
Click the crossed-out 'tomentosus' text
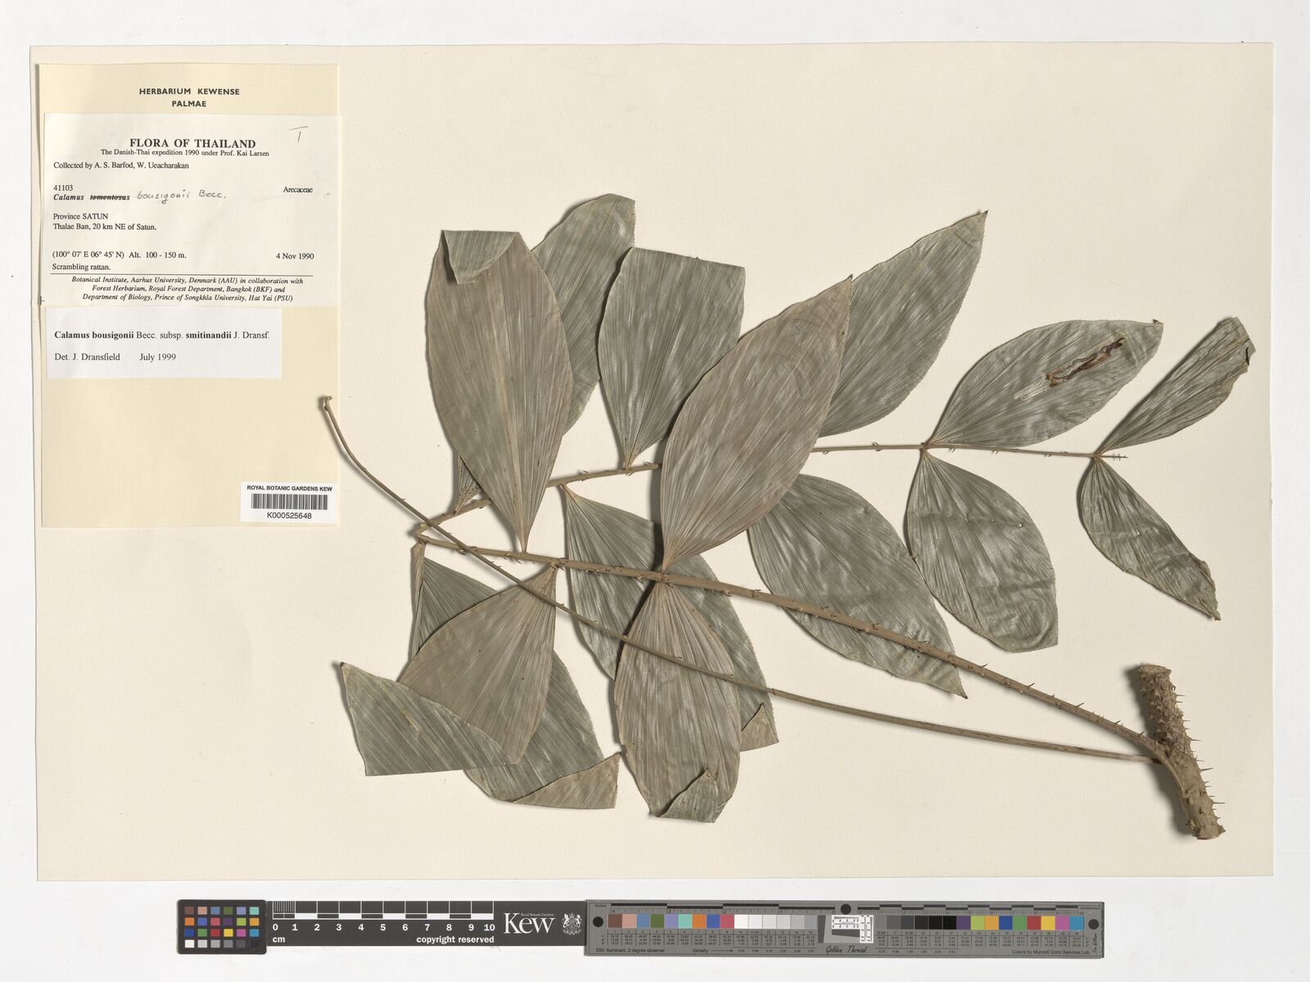coord(110,197)
